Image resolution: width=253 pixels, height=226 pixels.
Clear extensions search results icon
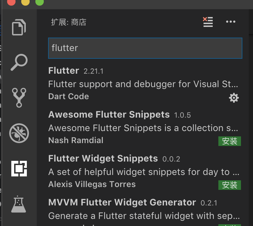[x=208, y=22]
